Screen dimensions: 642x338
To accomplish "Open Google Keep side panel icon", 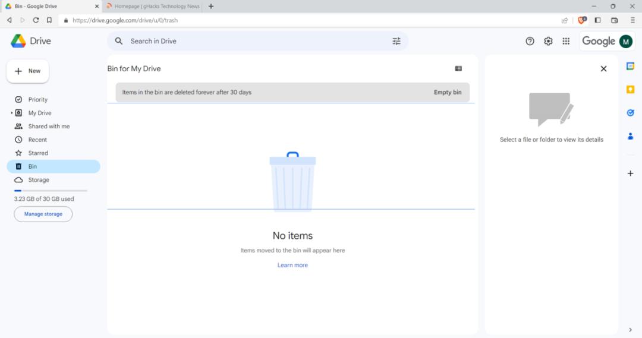I will [630, 89].
